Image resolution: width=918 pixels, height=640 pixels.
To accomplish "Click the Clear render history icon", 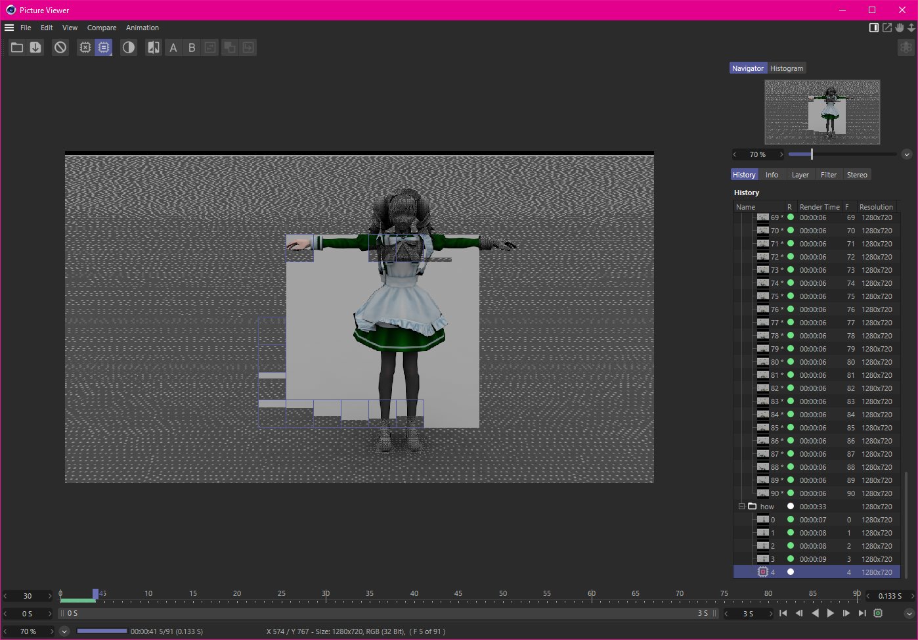I will [x=60, y=47].
